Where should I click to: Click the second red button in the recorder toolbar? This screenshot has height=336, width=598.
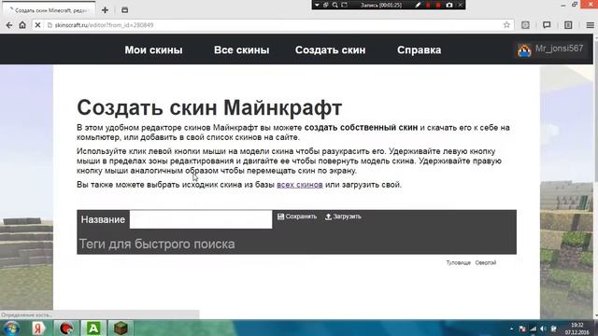438,5
